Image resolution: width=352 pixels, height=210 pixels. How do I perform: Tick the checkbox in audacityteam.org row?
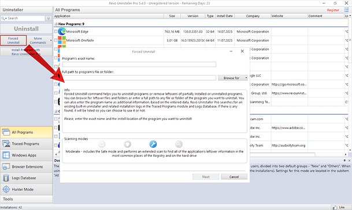click(56, 145)
